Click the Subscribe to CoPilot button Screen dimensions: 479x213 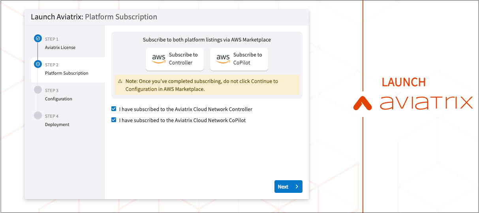pos(239,59)
